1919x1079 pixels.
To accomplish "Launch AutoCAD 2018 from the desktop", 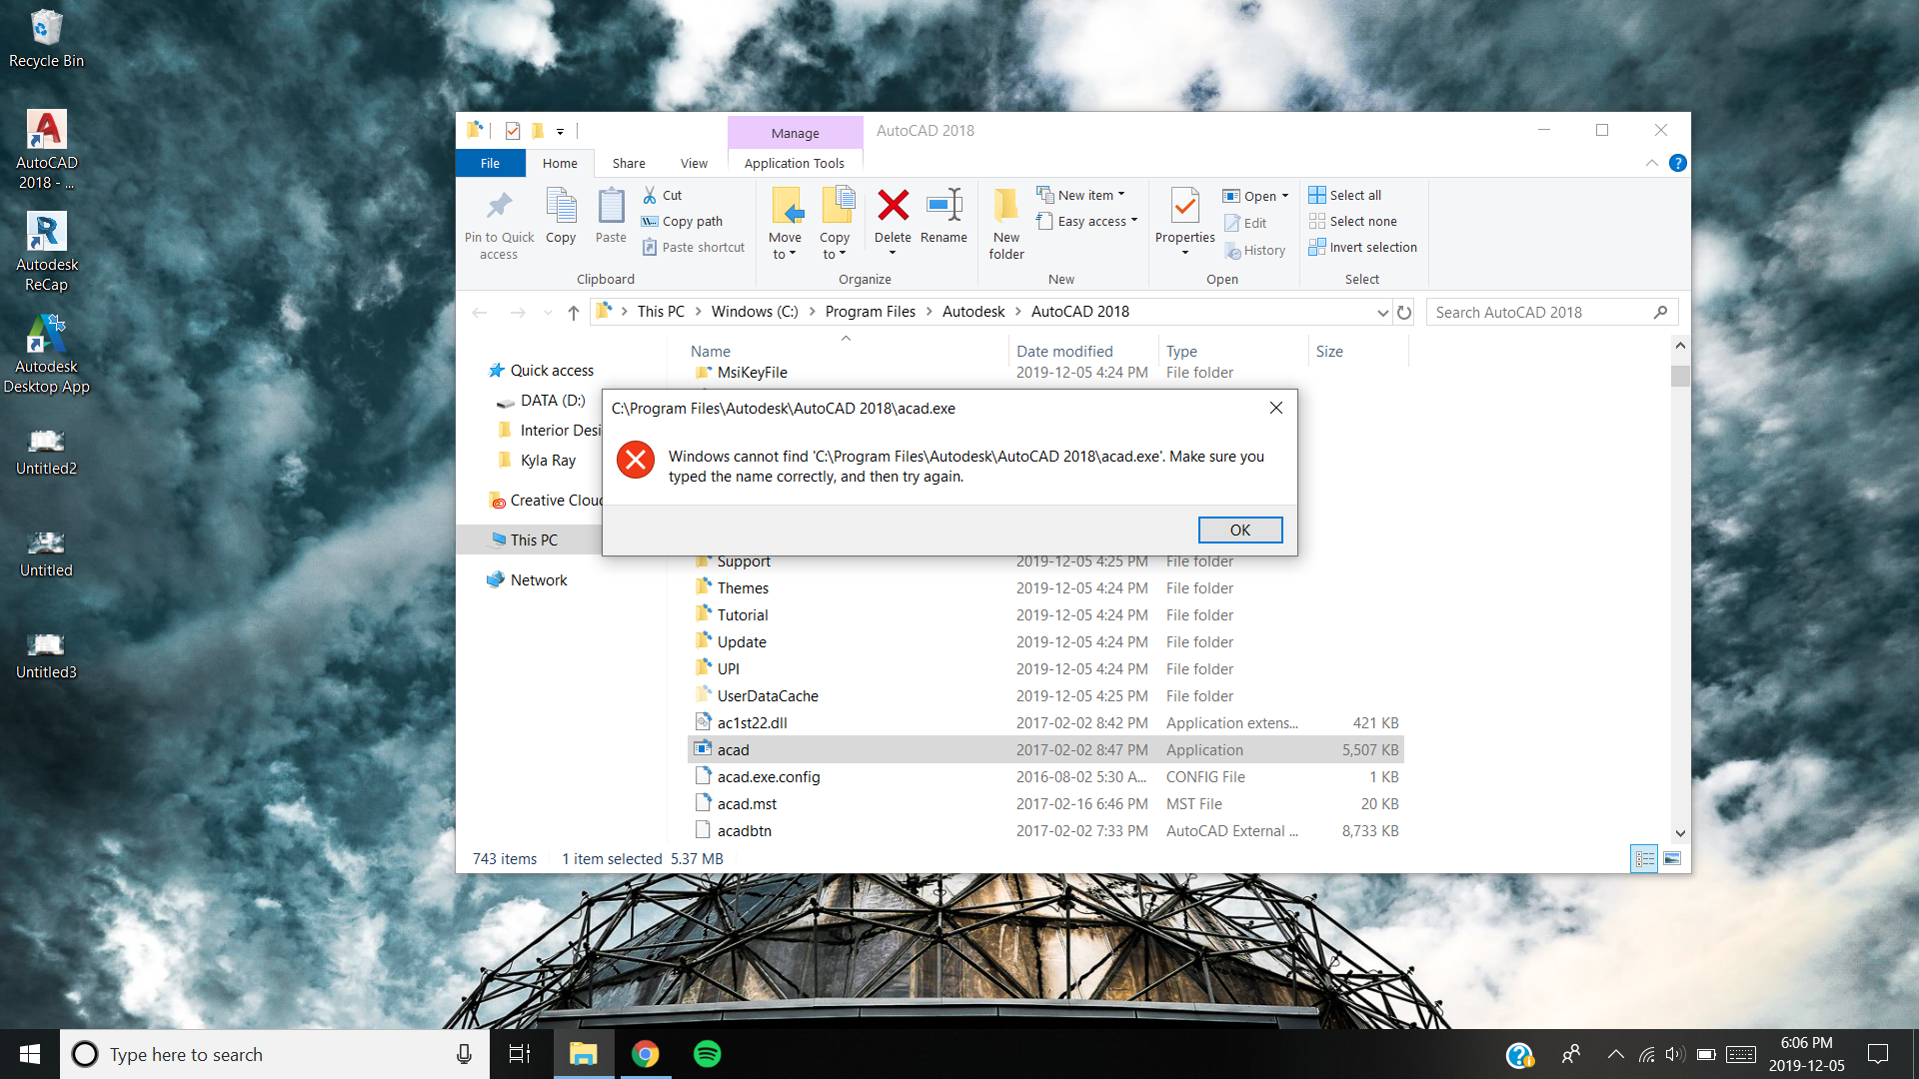I will [x=46, y=130].
